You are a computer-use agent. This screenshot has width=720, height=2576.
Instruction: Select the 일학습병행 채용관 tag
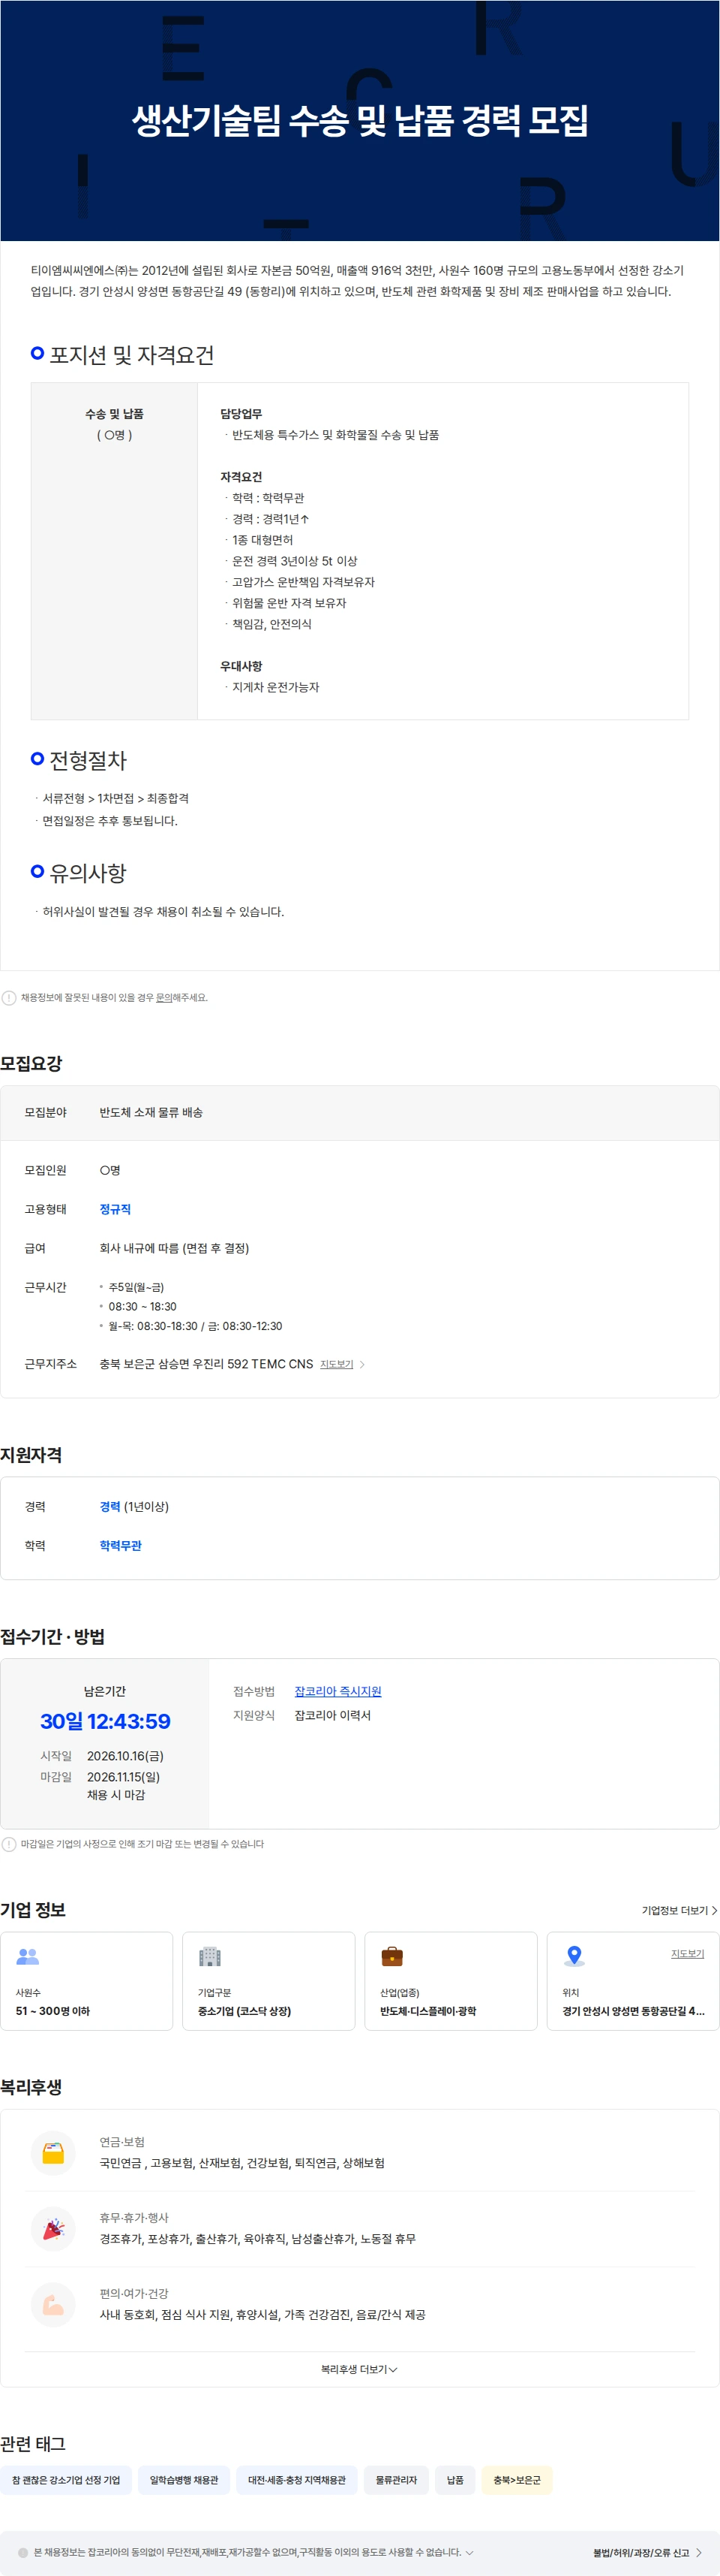tap(184, 2480)
